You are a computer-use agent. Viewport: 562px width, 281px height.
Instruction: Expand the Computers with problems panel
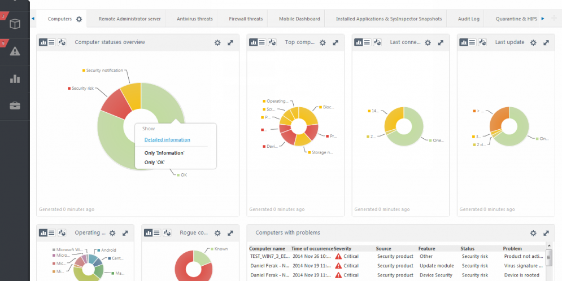546,233
